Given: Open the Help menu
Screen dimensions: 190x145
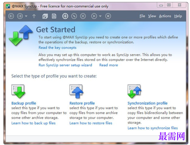Looking at the screenshot, I should coord(178,16).
